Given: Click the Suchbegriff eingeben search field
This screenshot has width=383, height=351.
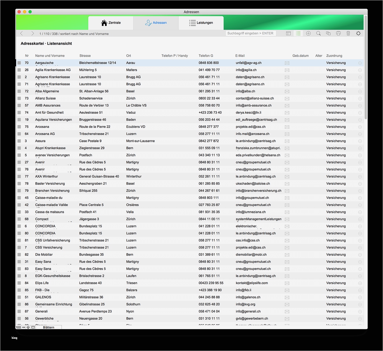Looking at the screenshot, I should (251, 33).
